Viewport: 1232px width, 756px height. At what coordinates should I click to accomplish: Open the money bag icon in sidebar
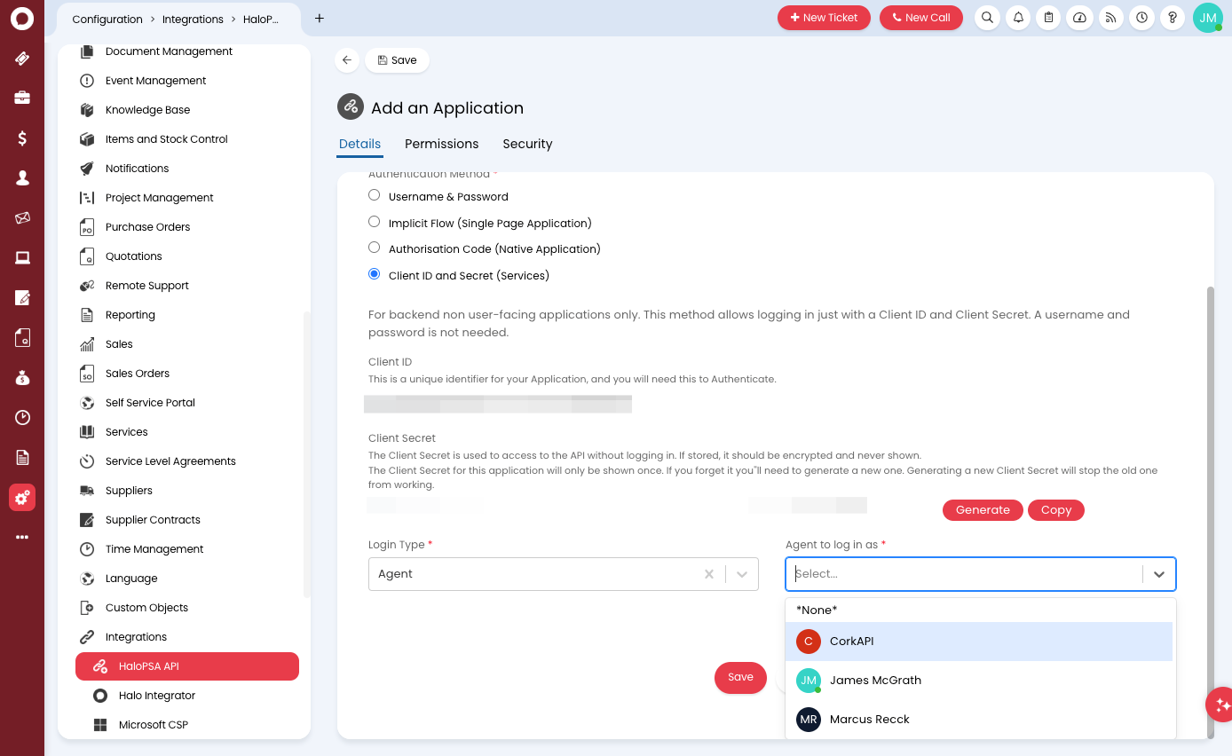pyautogui.click(x=22, y=377)
